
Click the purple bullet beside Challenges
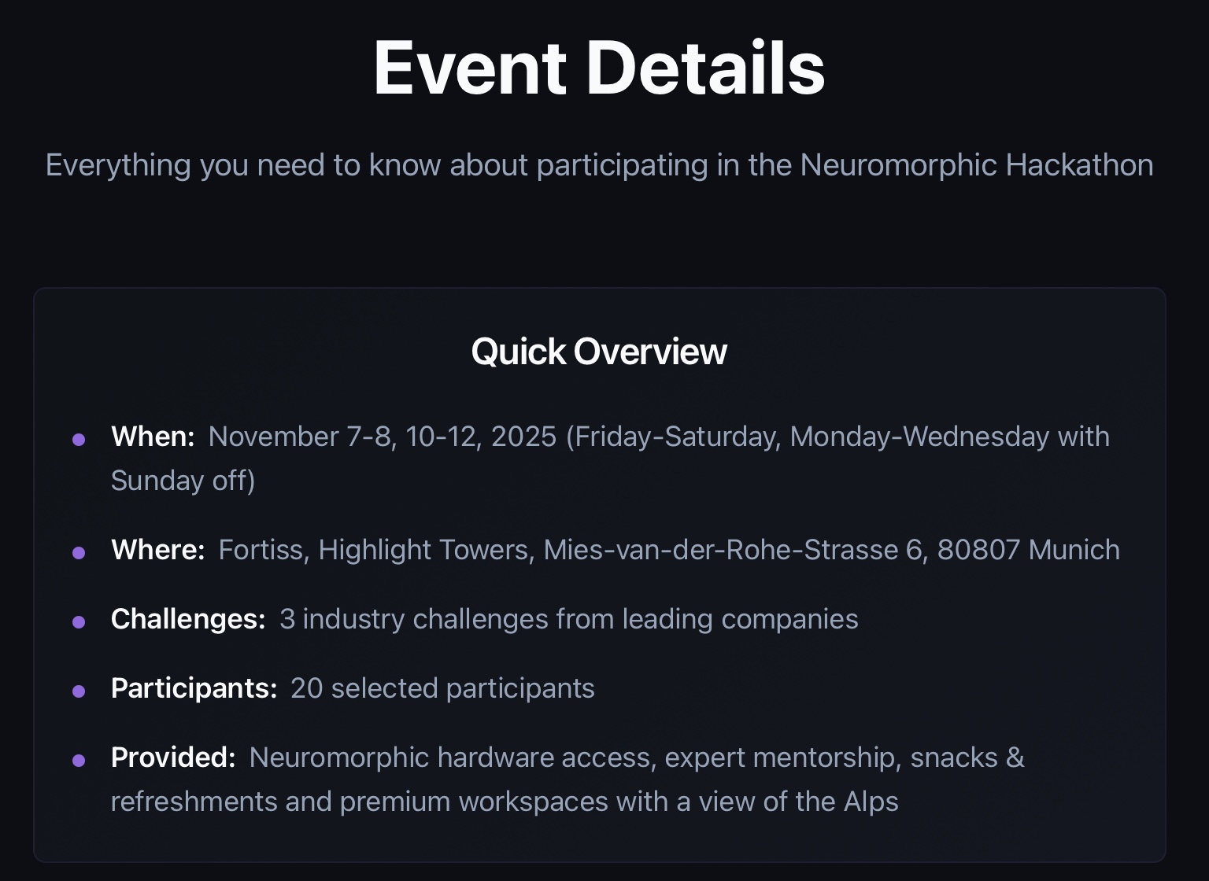79,622
